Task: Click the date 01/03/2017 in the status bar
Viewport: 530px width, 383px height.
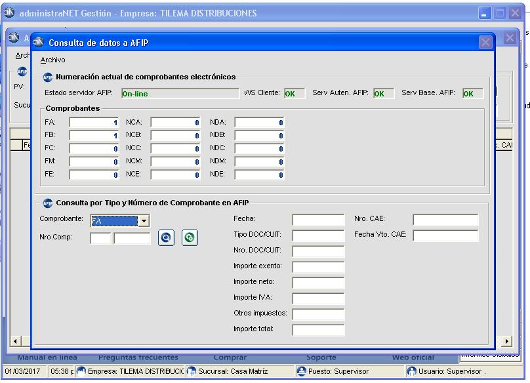Action: pos(22,371)
